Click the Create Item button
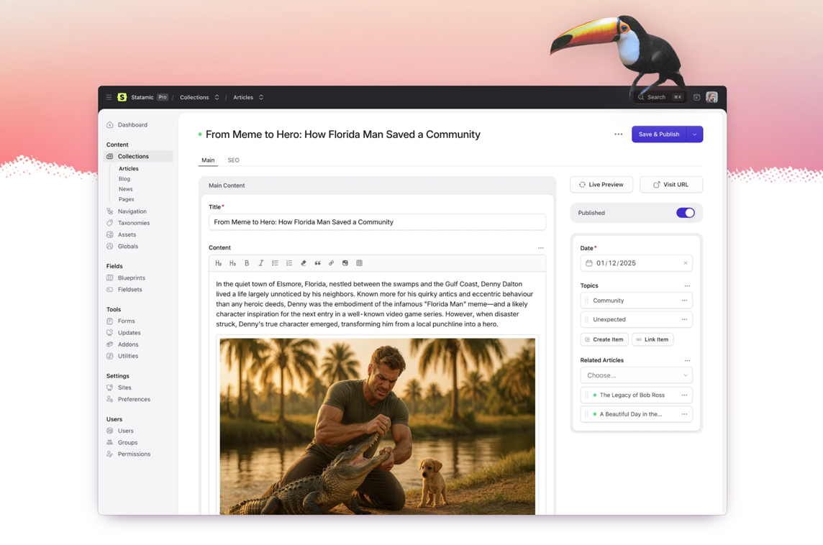823x545 pixels. pos(604,339)
